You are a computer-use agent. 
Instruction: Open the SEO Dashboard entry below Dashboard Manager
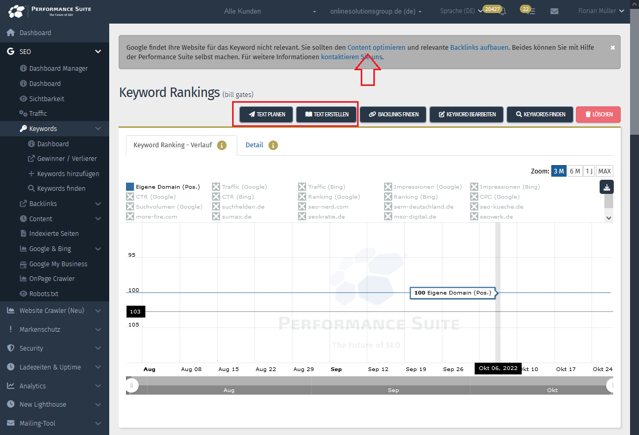click(45, 83)
